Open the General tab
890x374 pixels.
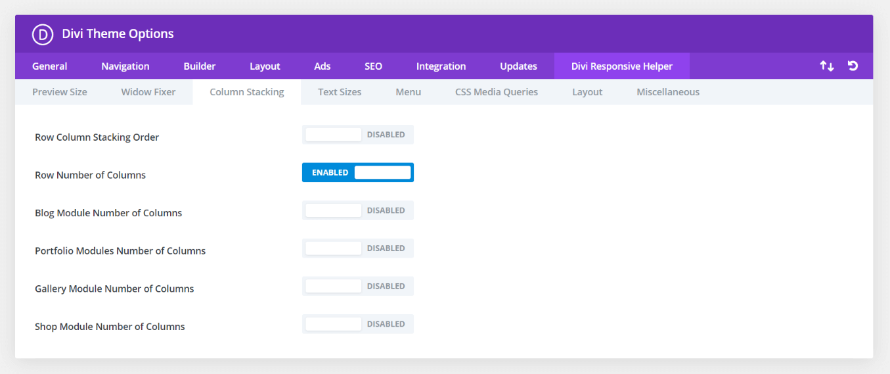click(50, 66)
